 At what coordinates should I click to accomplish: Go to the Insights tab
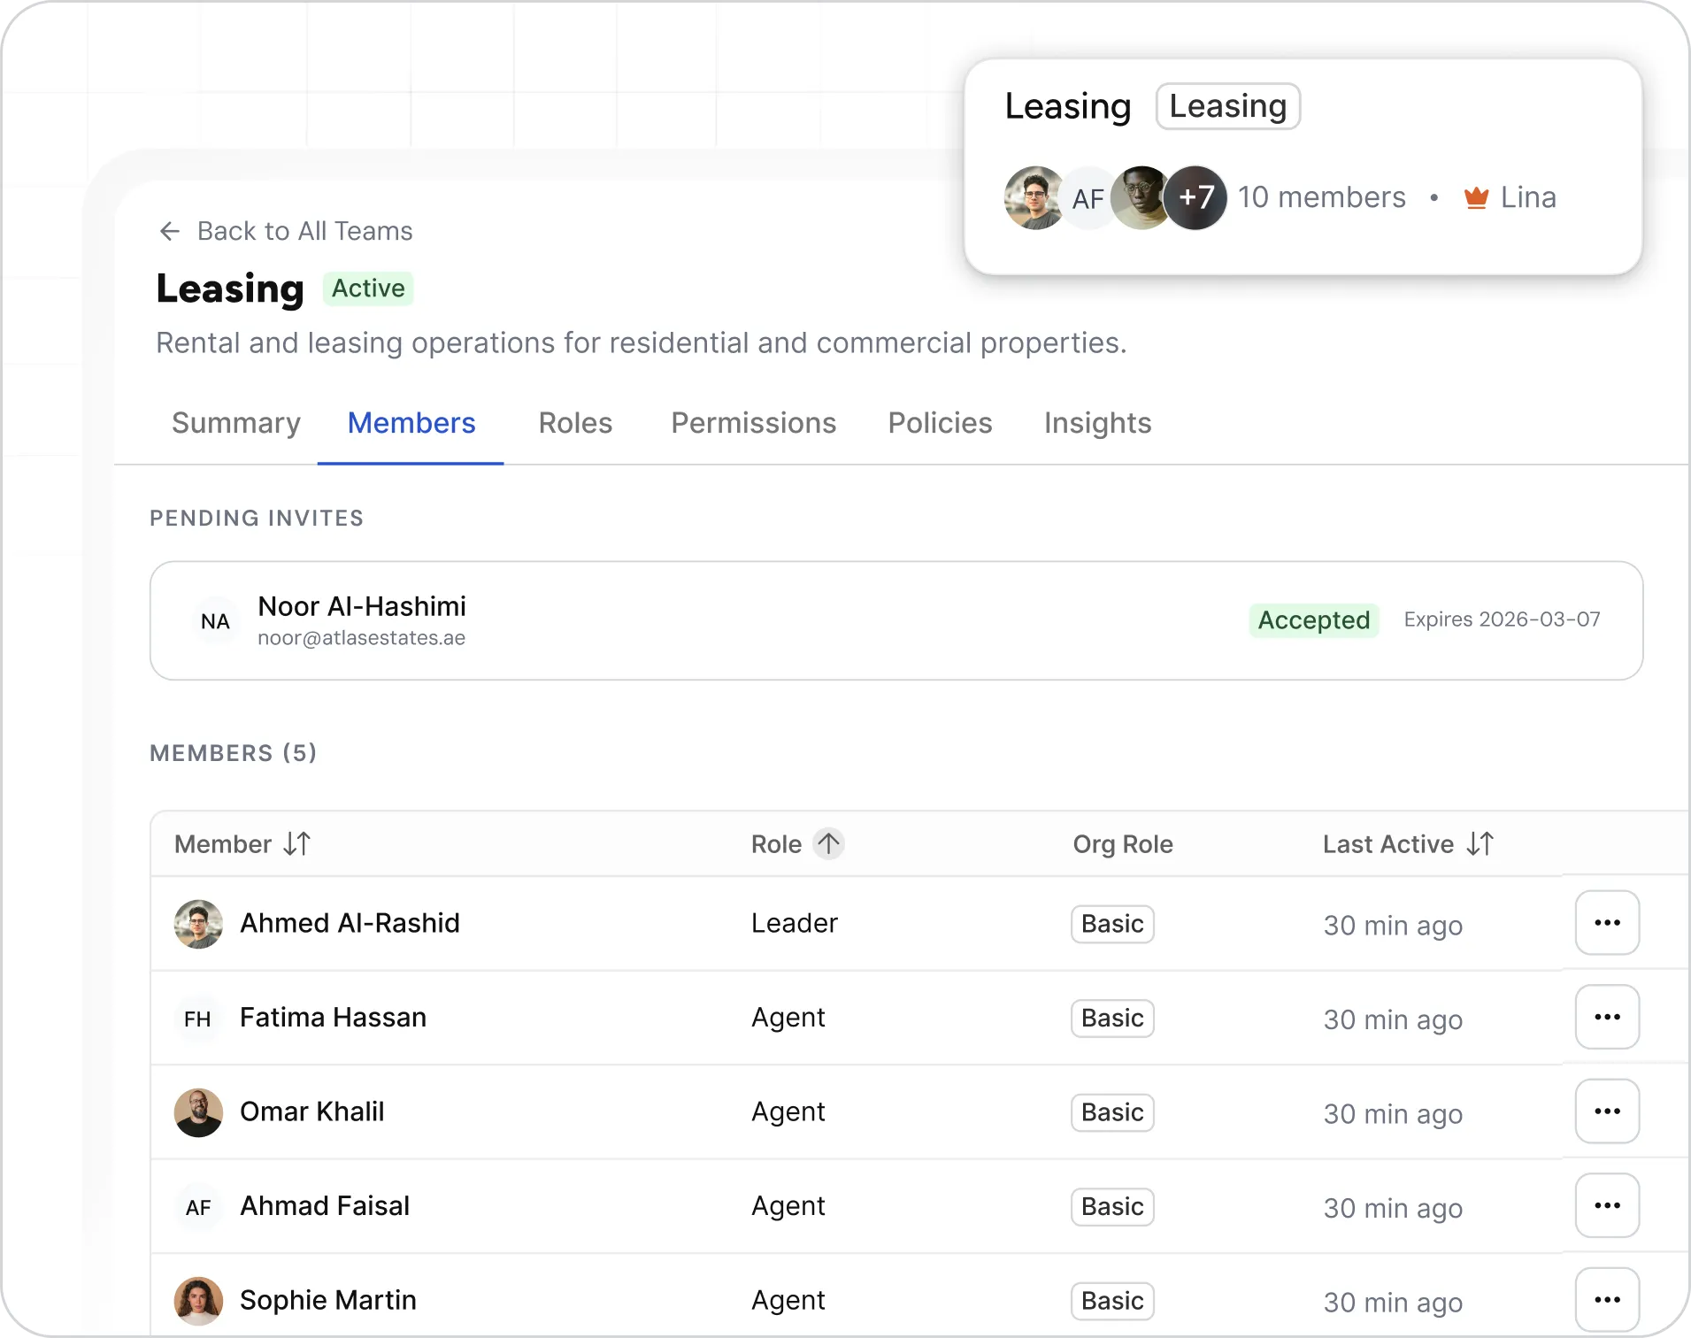pos(1097,423)
